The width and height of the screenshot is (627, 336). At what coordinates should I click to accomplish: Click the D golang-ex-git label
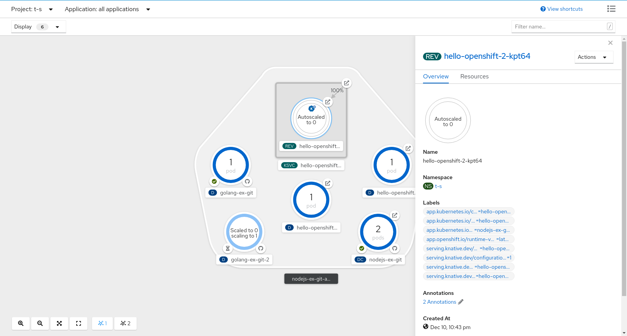tap(231, 193)
